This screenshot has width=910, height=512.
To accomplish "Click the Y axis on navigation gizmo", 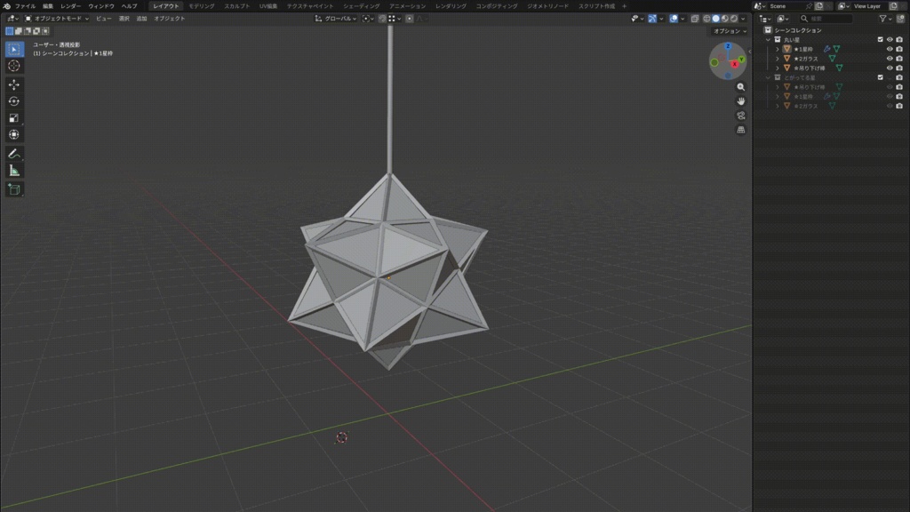I will 742,60.
